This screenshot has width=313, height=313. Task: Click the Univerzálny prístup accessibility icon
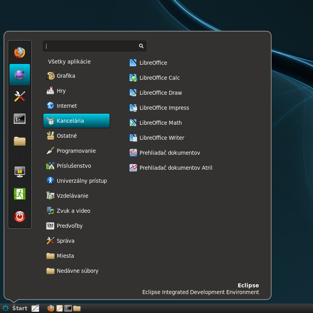click(x=50, y=180)
